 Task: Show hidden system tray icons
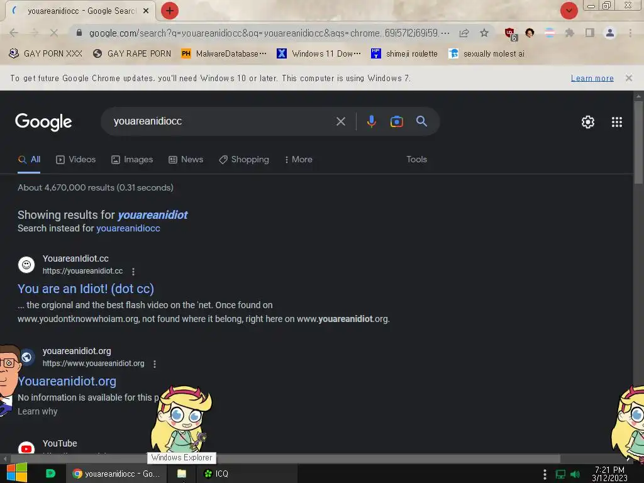click(x=545, y=474)
